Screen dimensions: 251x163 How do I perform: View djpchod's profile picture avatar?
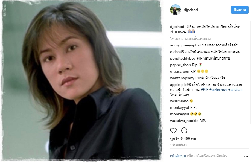pos(176,10)
